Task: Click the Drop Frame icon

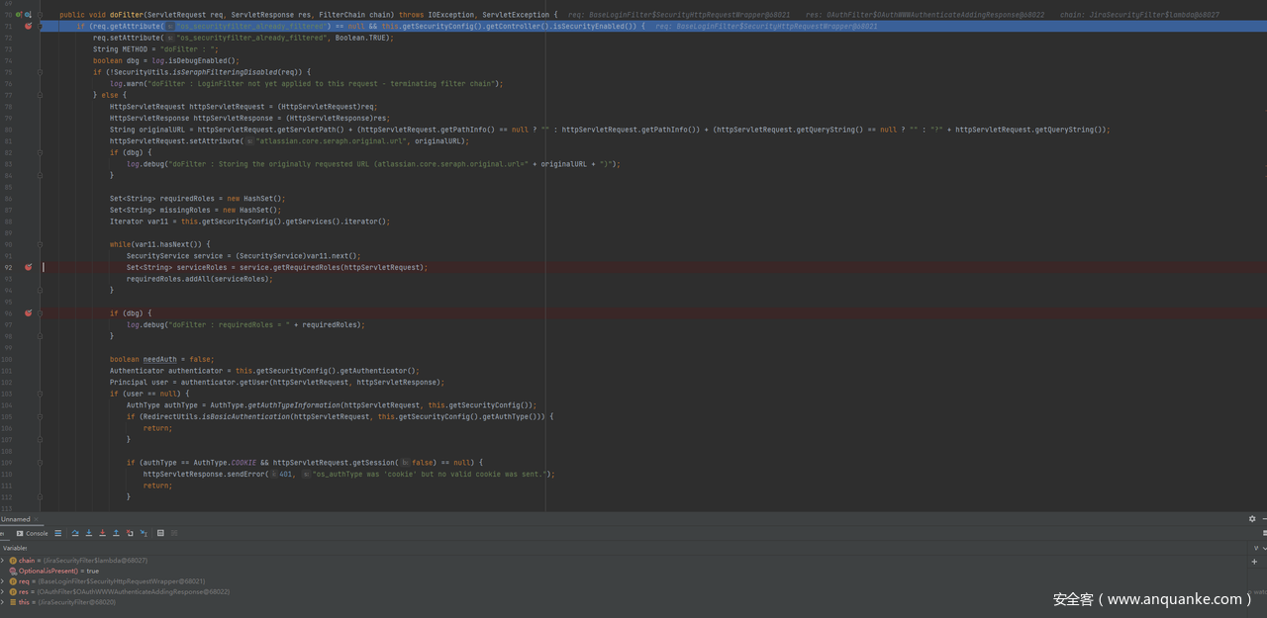Action: (x=130, y=533)
